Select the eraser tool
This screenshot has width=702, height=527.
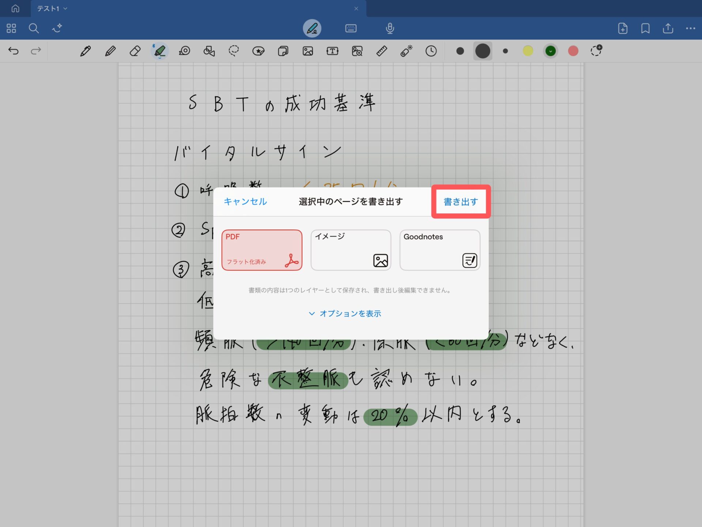(135, 51)
